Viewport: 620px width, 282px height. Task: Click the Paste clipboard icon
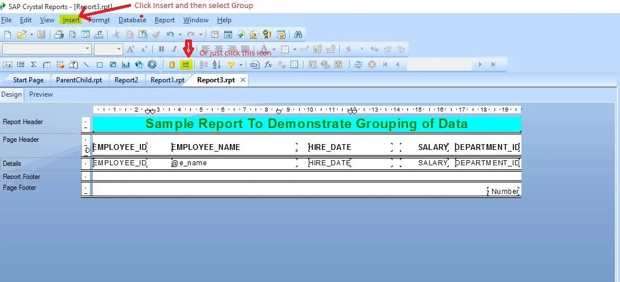[x=143, y=35]
